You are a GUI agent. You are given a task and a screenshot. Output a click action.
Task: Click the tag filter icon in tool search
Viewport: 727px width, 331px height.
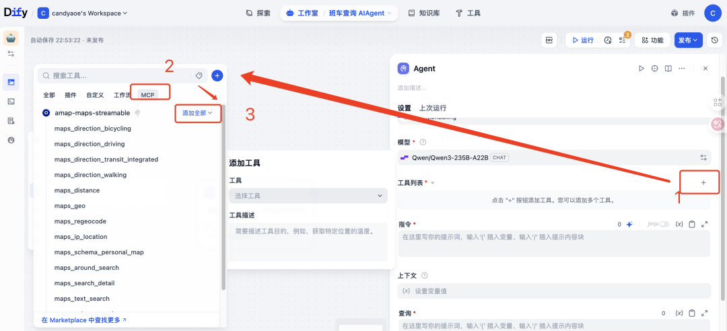pos(199,75)
